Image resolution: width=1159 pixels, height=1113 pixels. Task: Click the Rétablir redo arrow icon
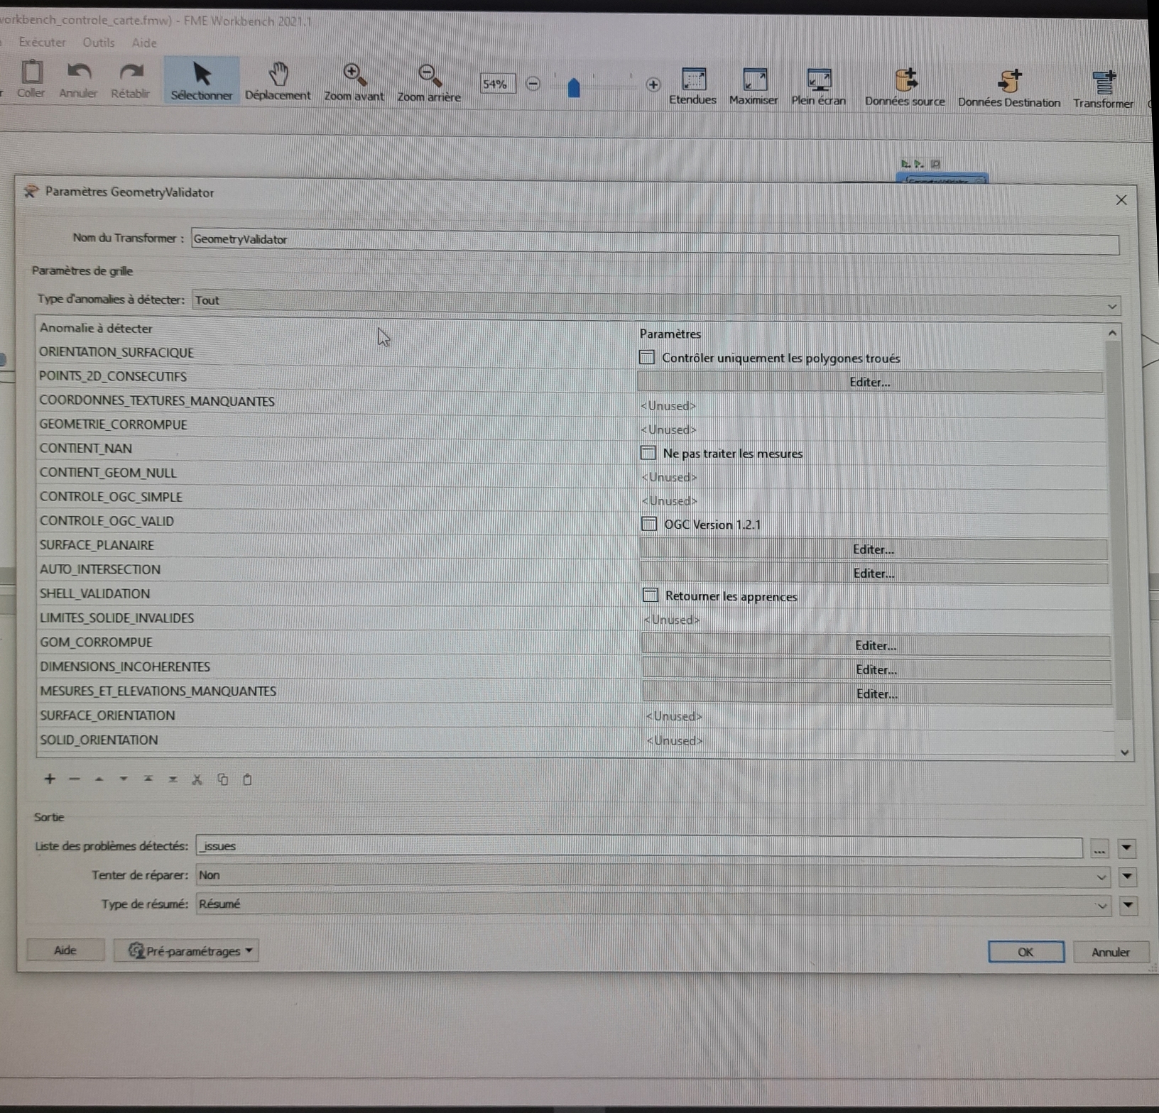(x=131, y=72)
